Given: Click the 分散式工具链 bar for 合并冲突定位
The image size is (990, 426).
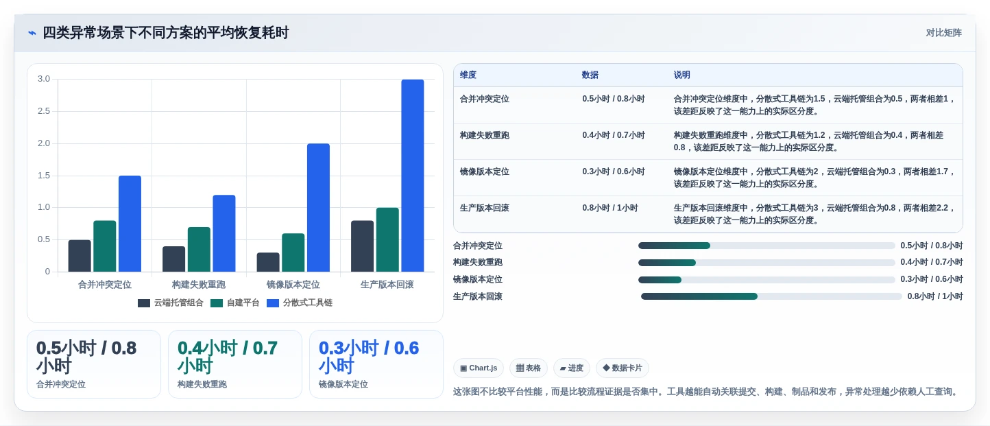Looking at the screenshot, I should coord(130,224).
